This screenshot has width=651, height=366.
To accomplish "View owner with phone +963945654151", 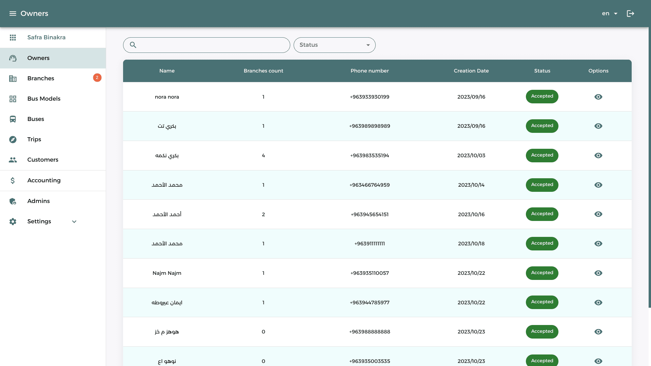I will 598,214.
